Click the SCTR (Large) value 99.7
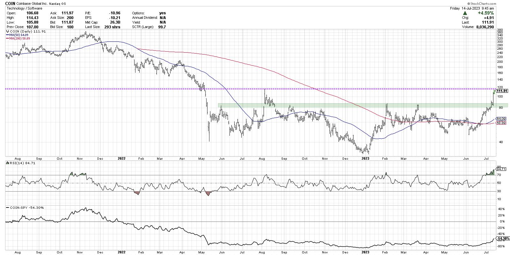Image resolution: width=510 pixels, height=255 pixels. click(162, 27)
